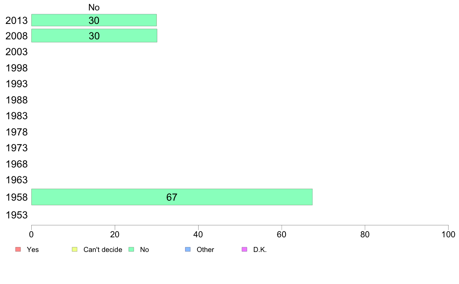Click the green No legend swatch
The width and height of the screenshot is (459, 284).
[131, 250]
